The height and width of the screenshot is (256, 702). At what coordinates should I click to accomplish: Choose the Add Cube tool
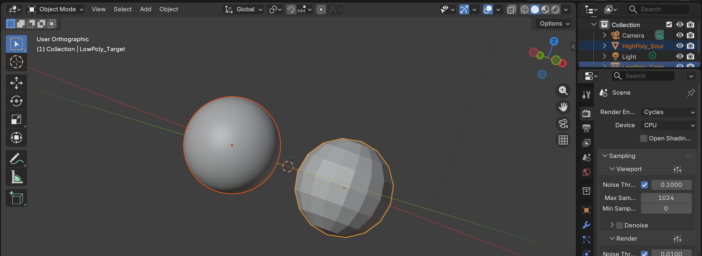click(16, 198)
